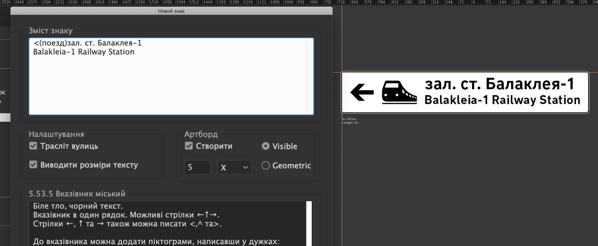Disable Виводити розміри тексту option
This screenshot has height=246, width=598.
[x=33, y=165]
